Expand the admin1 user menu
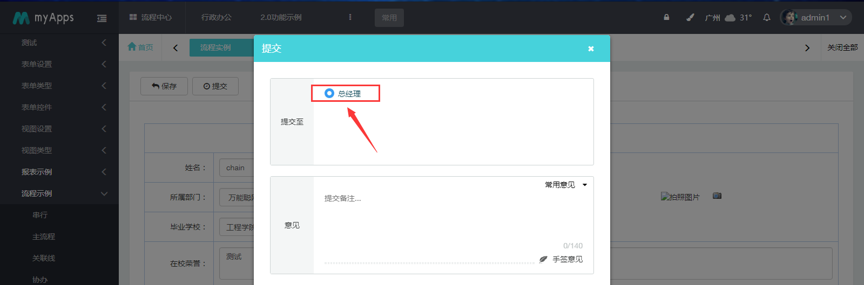Viewport: 864px width, 285px height. (815, 17)
